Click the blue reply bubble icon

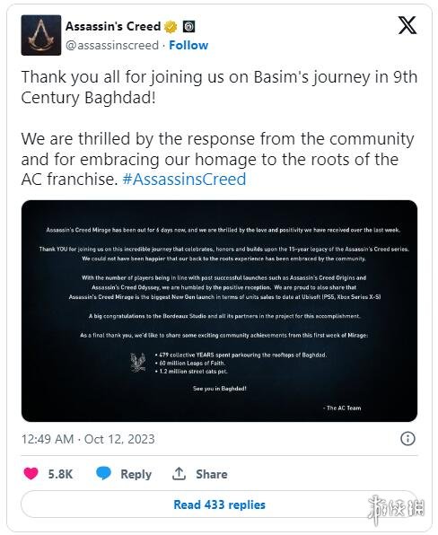[x=103, y=473]
